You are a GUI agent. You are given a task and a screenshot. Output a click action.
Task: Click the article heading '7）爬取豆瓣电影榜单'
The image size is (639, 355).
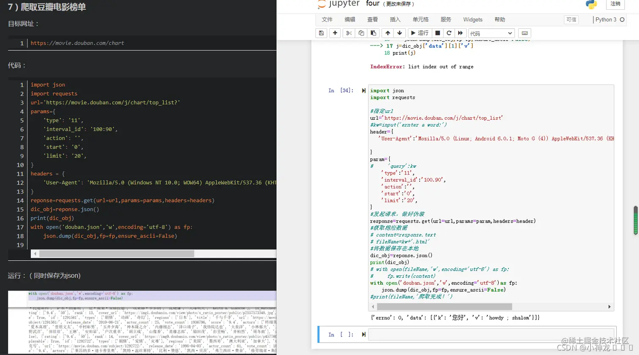pyautogui.click(x=46, y=7)
